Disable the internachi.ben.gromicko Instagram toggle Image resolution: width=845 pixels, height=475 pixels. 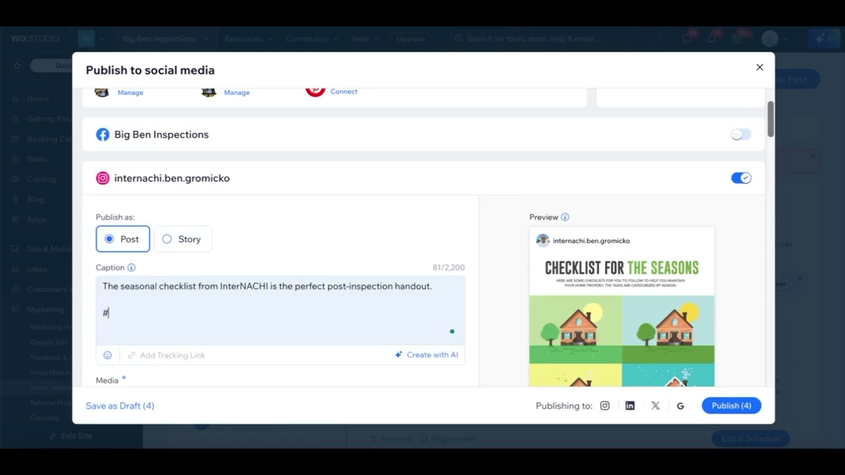741,178
